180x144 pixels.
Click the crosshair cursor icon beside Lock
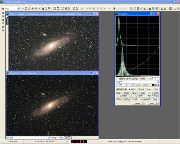150,85
